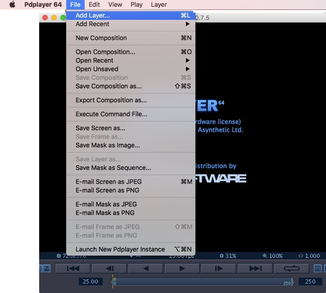Click the yellow current-frame marker on timeline
326x293 pixels.
113,281
